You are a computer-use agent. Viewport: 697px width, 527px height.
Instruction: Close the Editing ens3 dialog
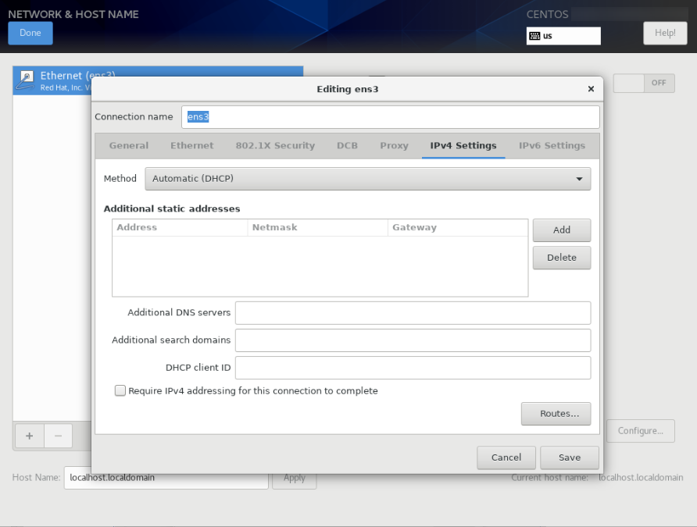(x=591, y=89)
